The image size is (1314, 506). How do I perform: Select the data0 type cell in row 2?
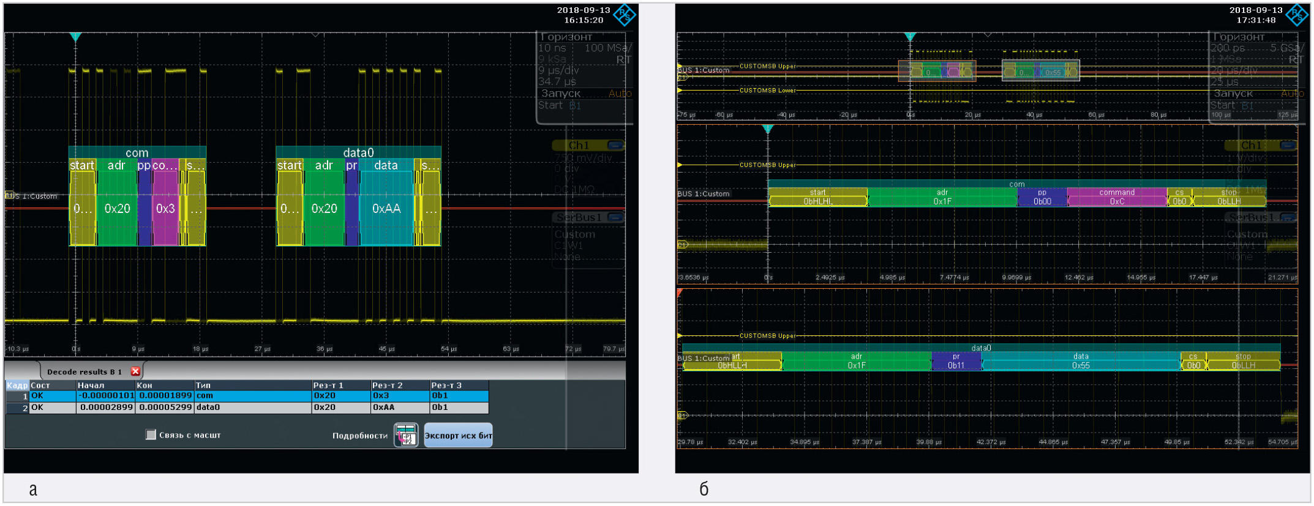click(252, 407)
